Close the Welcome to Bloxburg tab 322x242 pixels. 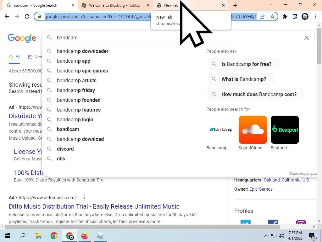[148, 6]
